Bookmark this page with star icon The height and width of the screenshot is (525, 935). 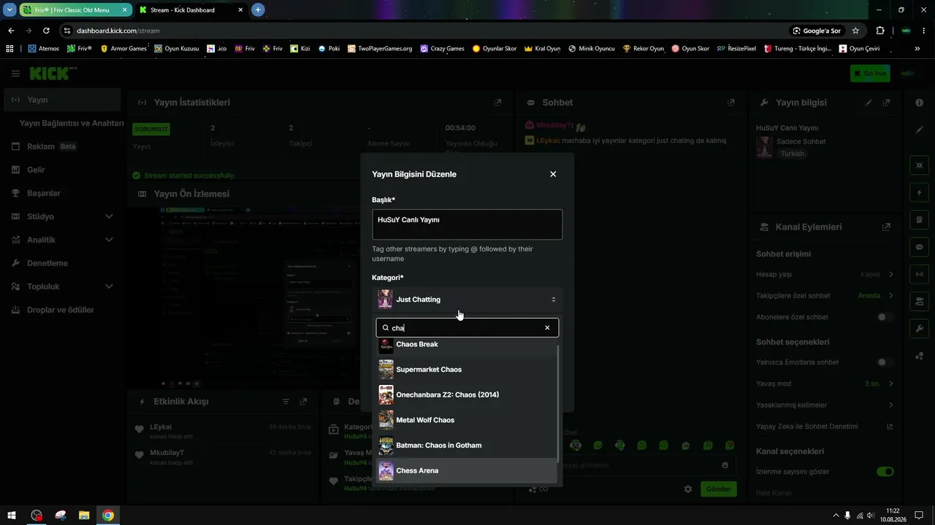pos(855,31)
